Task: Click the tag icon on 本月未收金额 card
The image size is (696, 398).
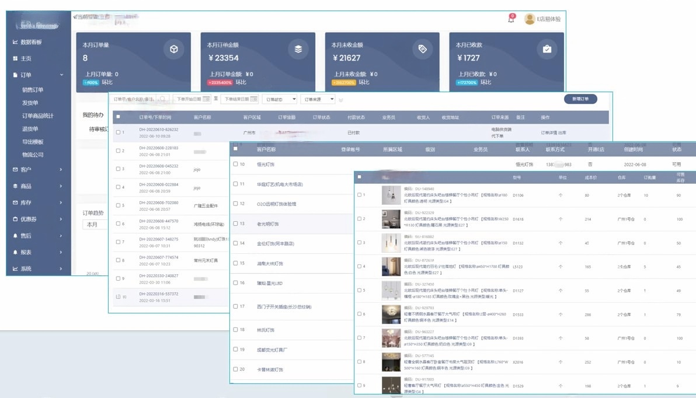Action: point(423,50)
